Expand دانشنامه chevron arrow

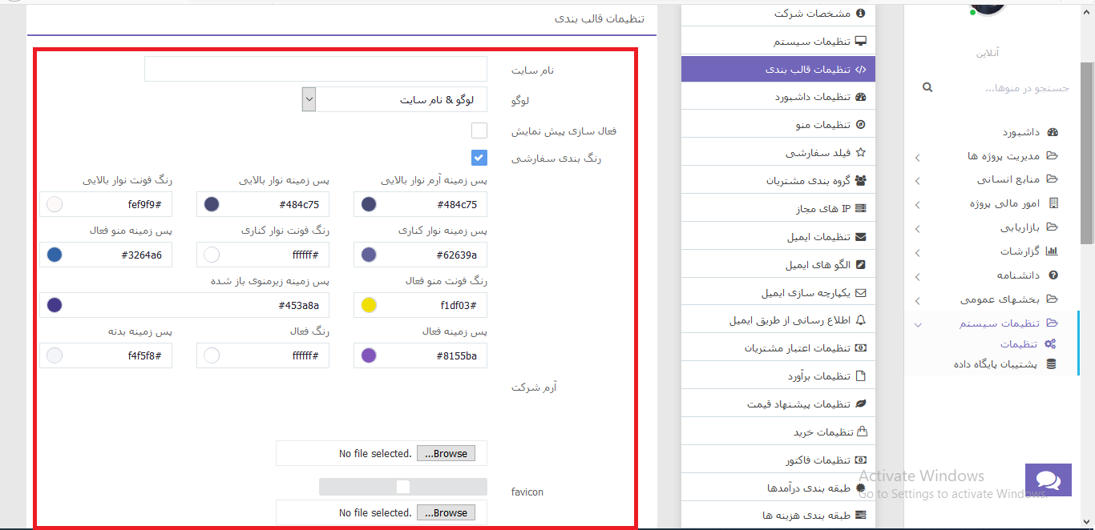pyautogui.click(x=918, y=277)
